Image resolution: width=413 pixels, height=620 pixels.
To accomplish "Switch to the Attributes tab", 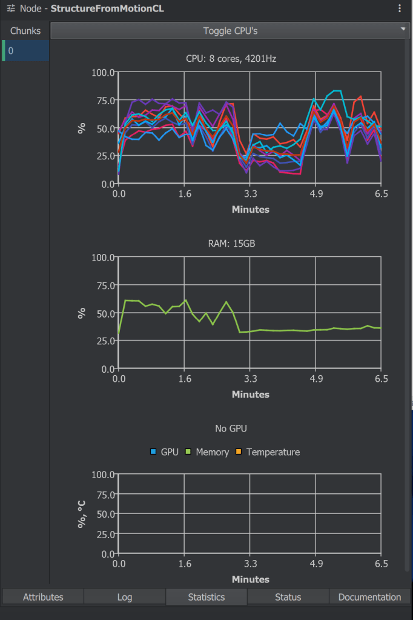I will (43, 597).
